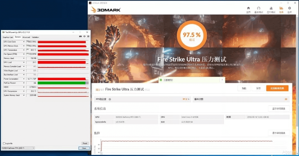Viewport: 299px width, 156px height.
Task: Switch to the Validation tab
Action: tap(35, 37)
